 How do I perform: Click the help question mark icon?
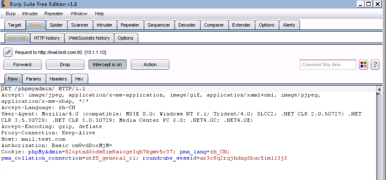pos(375,65)
